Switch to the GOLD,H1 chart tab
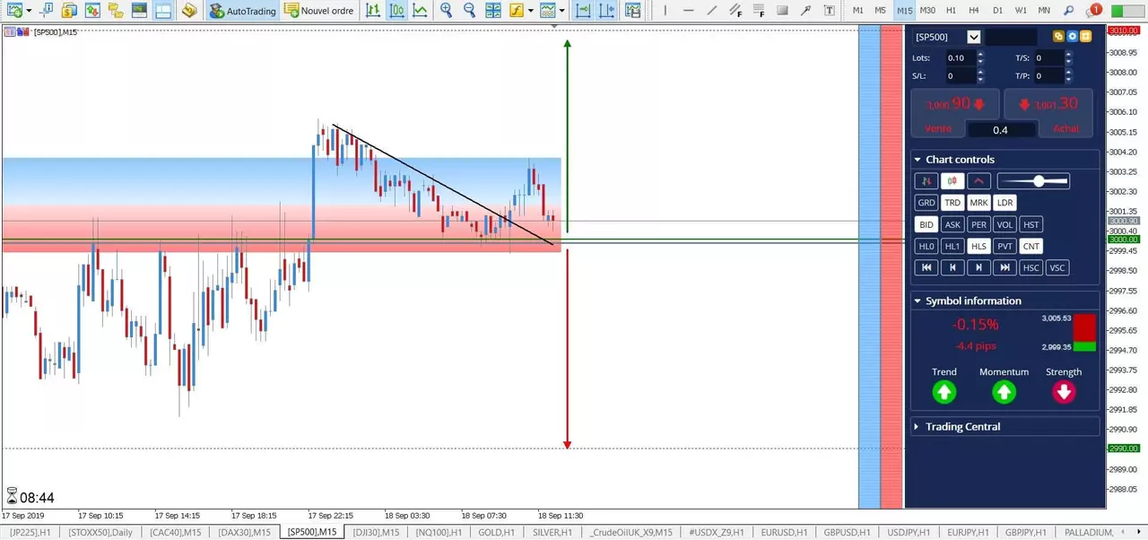The height and width of the screenshot is (540, 1148). [x=495, y=532]
